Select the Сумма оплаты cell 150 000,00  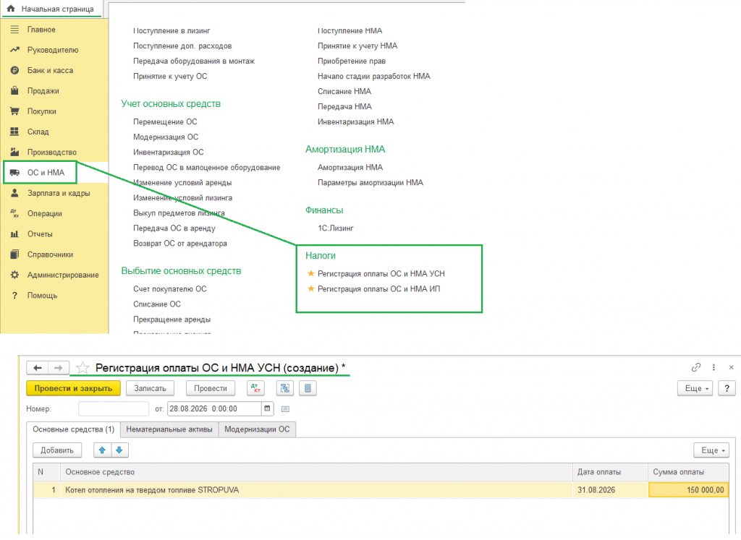coord(689,490)
